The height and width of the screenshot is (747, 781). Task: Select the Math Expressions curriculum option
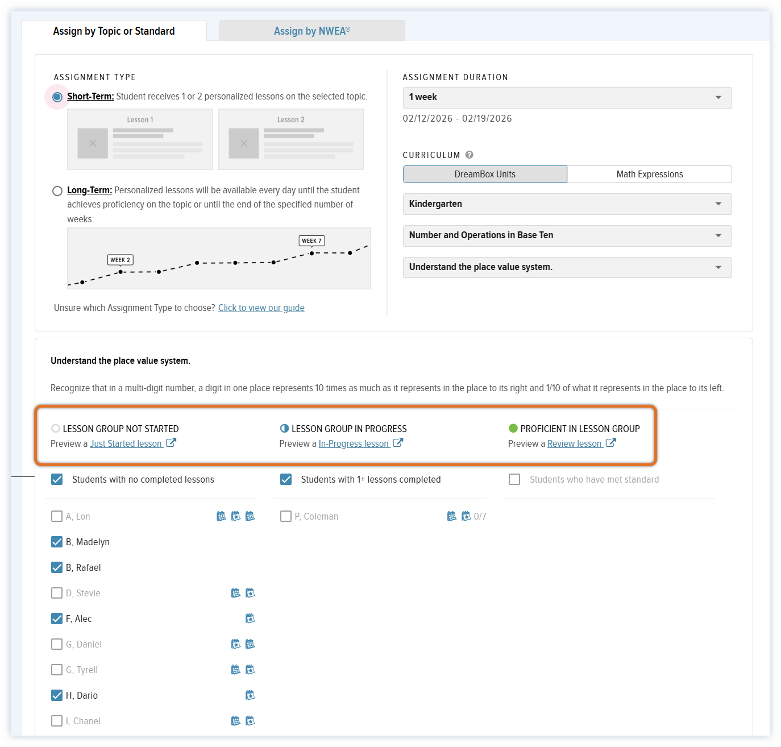pyautogui.click(x=650, y=175)
